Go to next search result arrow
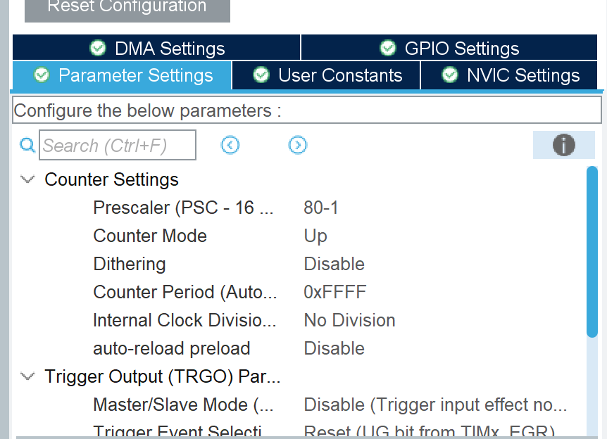607x439 pixels. 298,145
